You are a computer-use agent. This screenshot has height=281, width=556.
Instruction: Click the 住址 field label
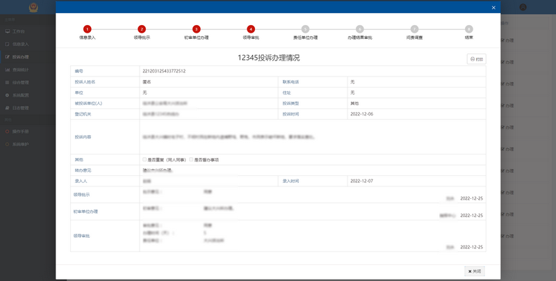click(x=286, y=93)
